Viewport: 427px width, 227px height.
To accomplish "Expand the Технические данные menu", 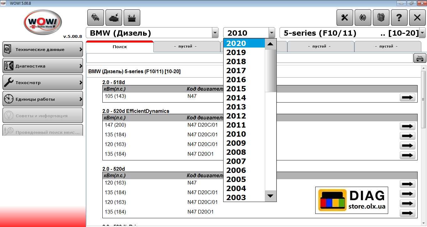I will (x=43, y=49).
